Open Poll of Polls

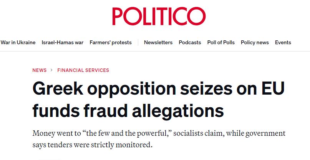tap(221, 43)
